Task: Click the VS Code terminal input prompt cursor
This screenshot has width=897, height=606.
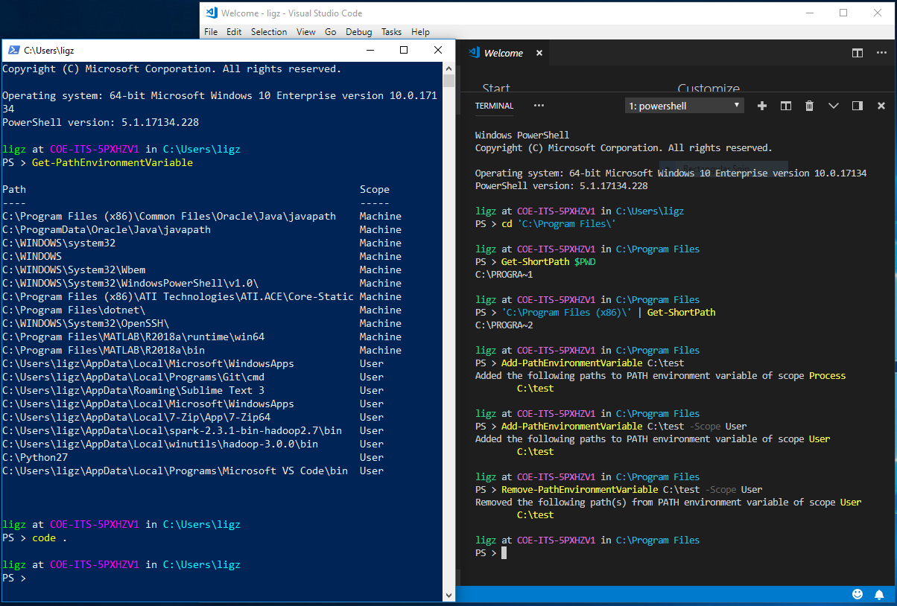Action: pos(504,553)
